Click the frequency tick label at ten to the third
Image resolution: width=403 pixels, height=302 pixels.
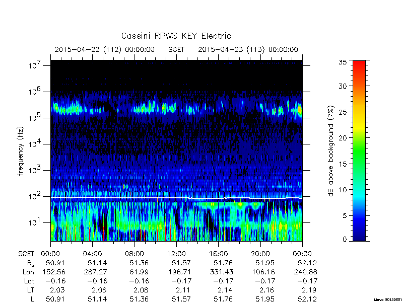[36, 171]
